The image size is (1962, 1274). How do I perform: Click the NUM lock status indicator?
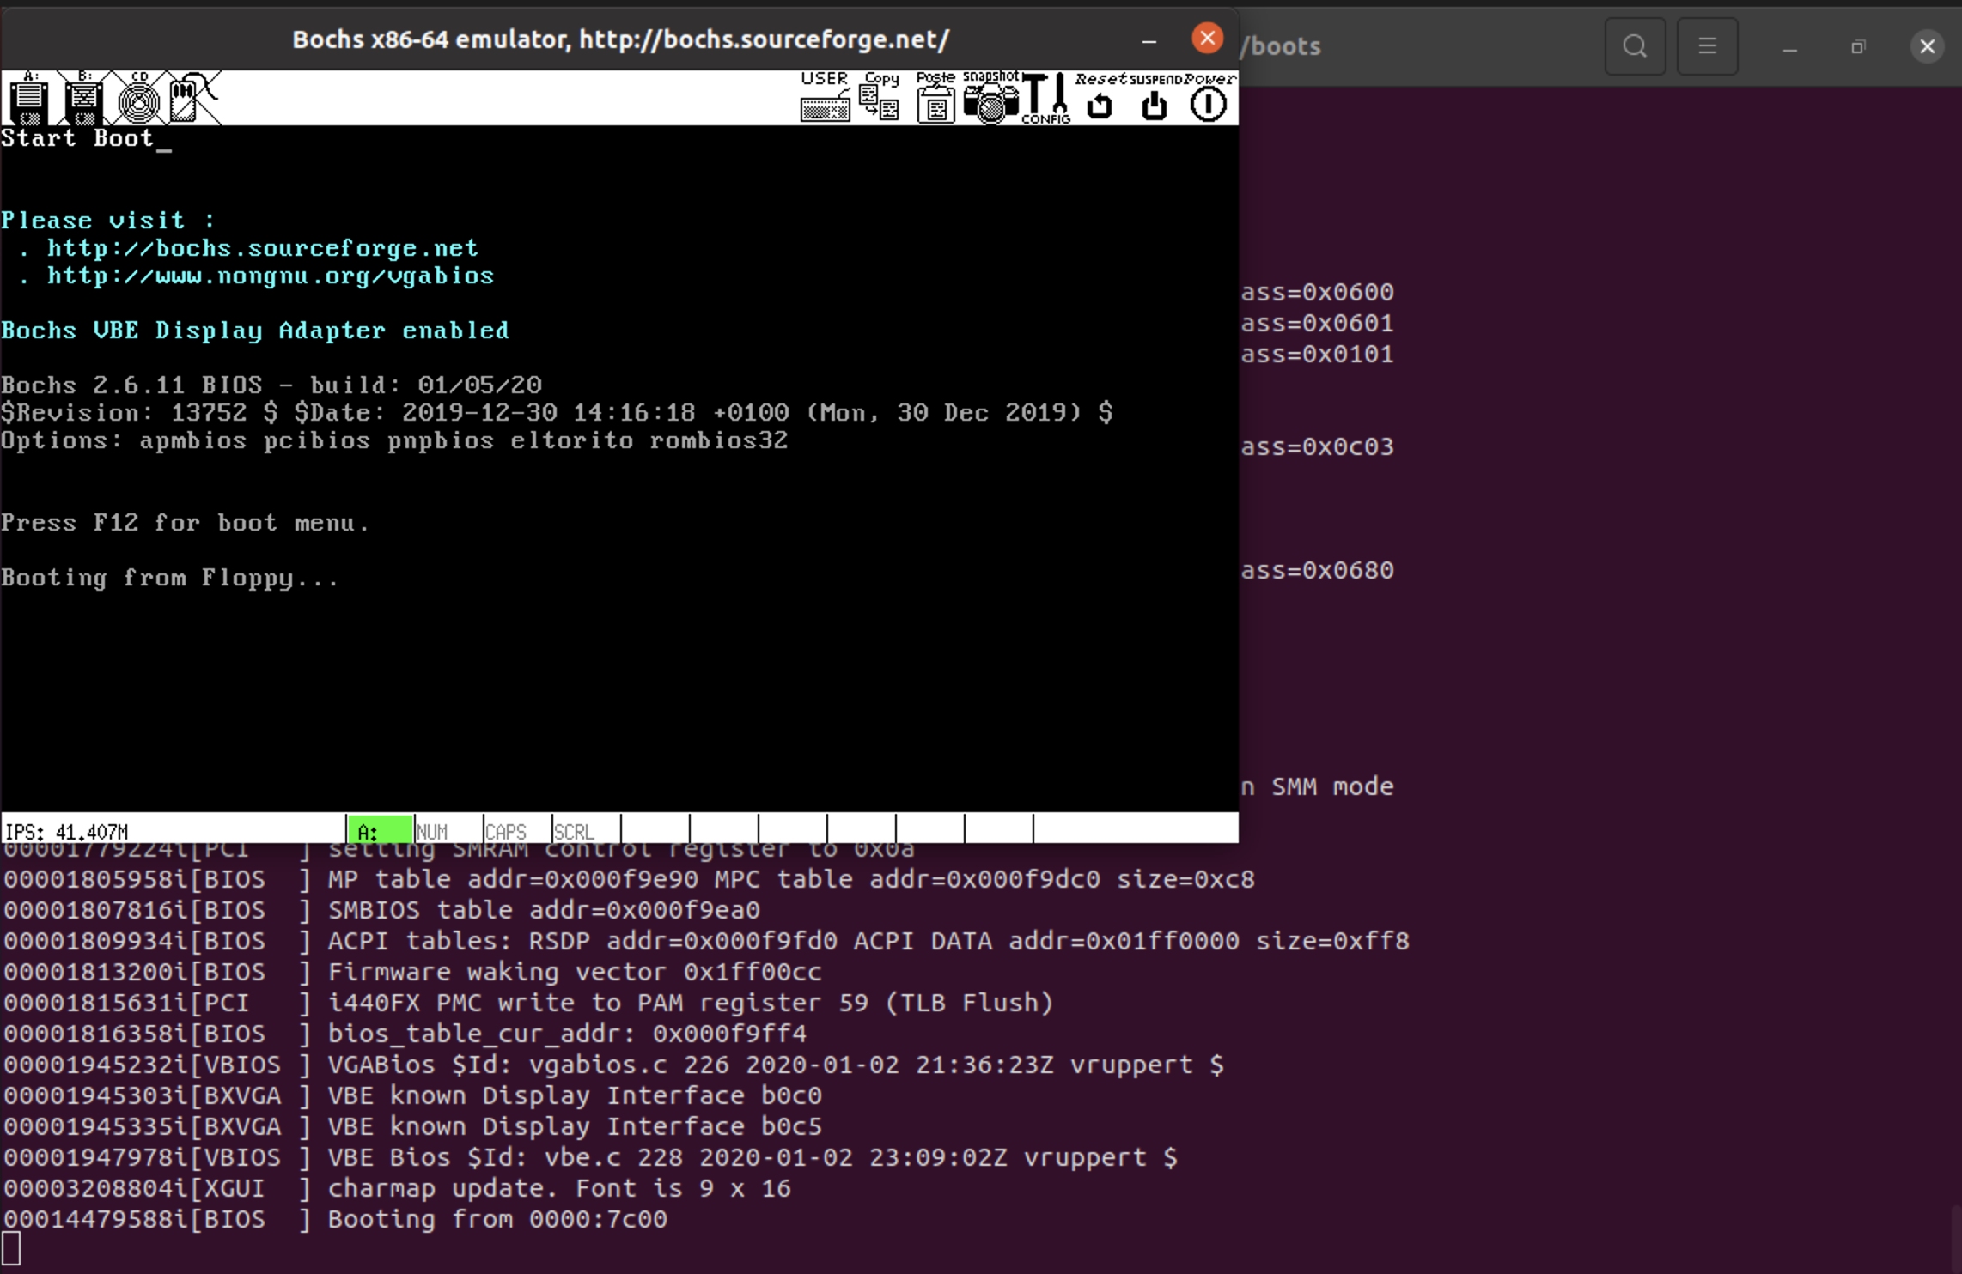[x=448, y=830]
